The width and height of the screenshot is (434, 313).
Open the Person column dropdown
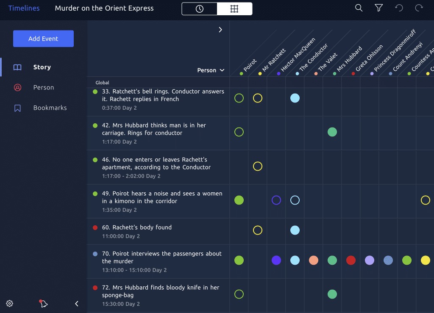211,70
